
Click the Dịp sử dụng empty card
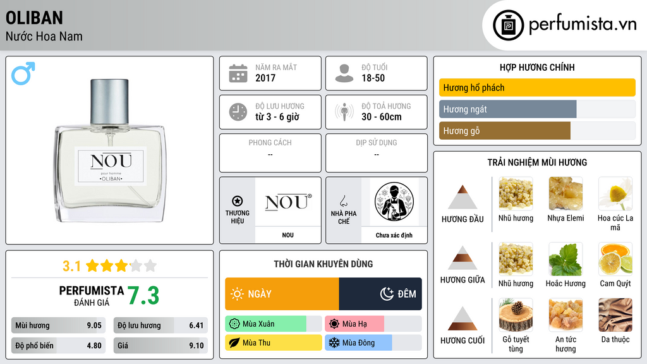pyautogui.click(x=377, y=153)
